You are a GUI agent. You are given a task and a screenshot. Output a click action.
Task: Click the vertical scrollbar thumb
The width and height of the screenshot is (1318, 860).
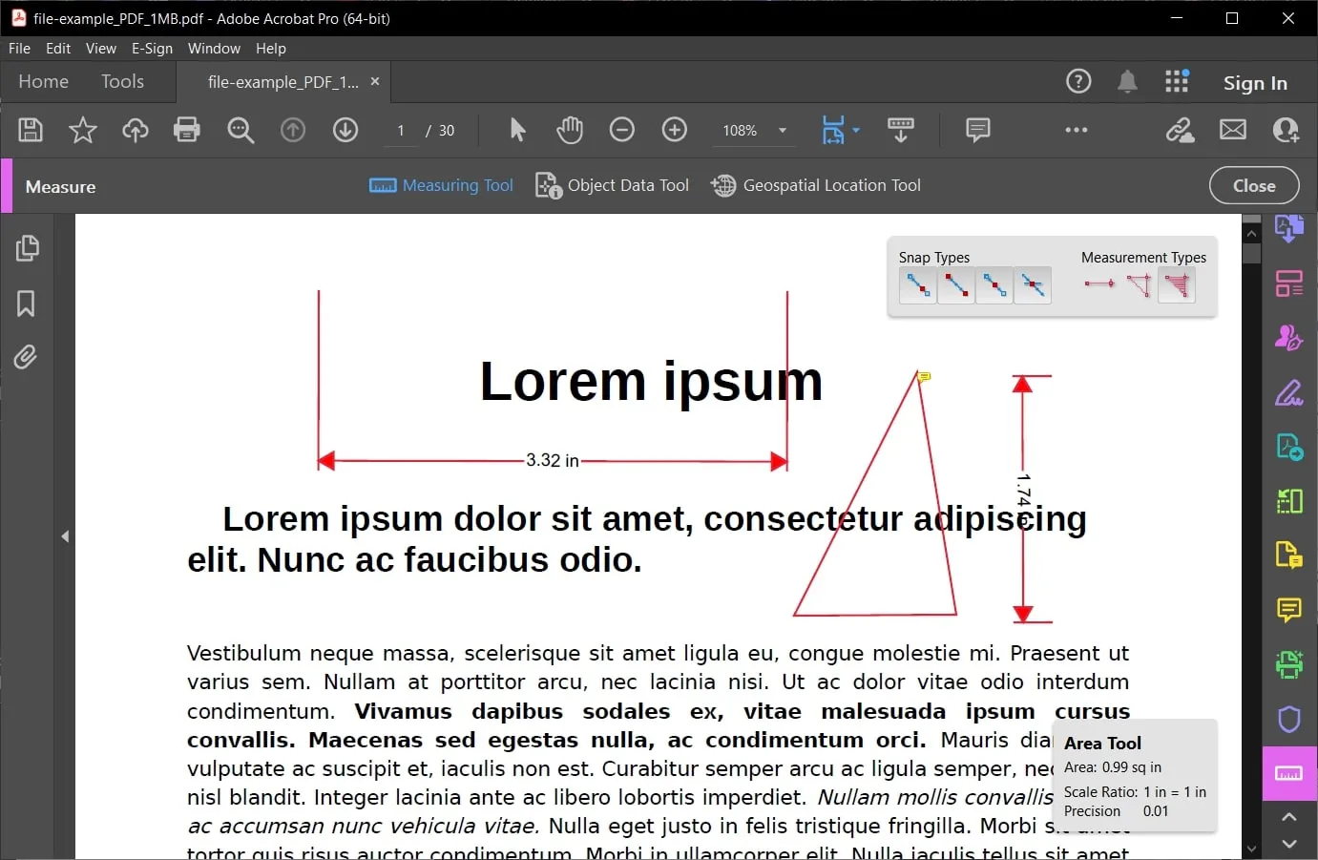coord(1252,254)
